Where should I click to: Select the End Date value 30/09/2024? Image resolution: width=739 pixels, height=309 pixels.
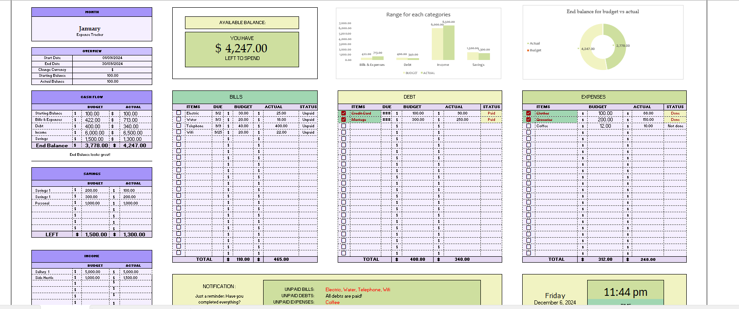112,64
